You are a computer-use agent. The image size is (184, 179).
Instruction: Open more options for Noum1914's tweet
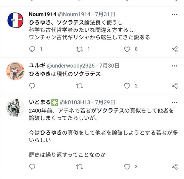pos(174,15)
